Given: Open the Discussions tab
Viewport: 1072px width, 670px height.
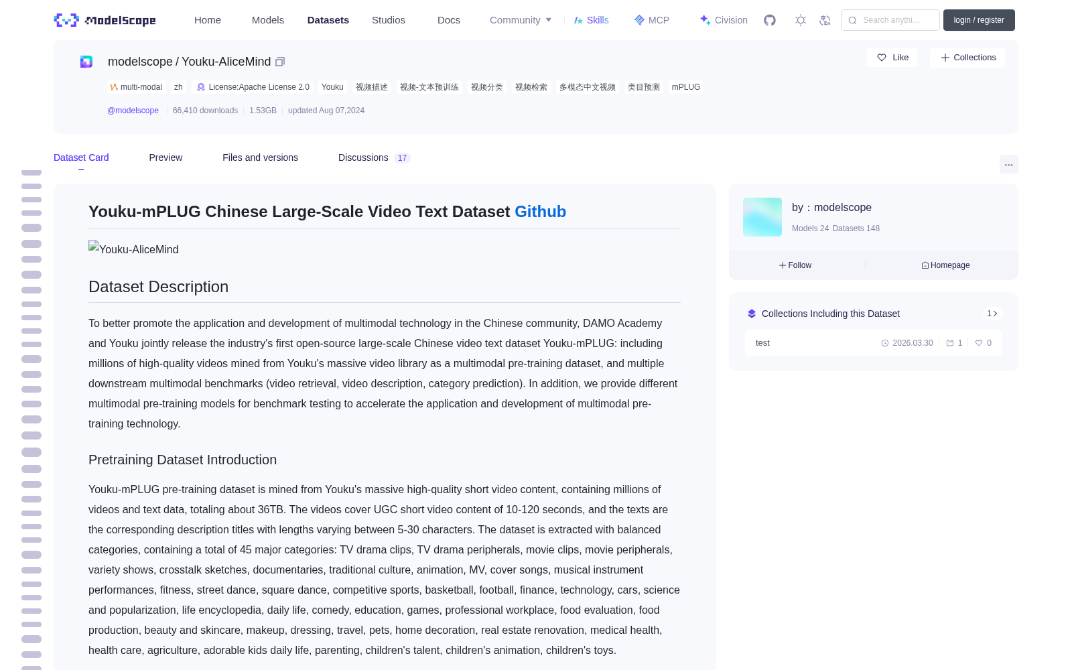Looking at the screenshot, I should 374,157.
